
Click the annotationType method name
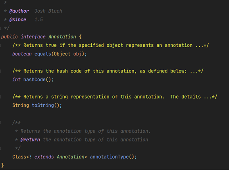coord(109,157)
